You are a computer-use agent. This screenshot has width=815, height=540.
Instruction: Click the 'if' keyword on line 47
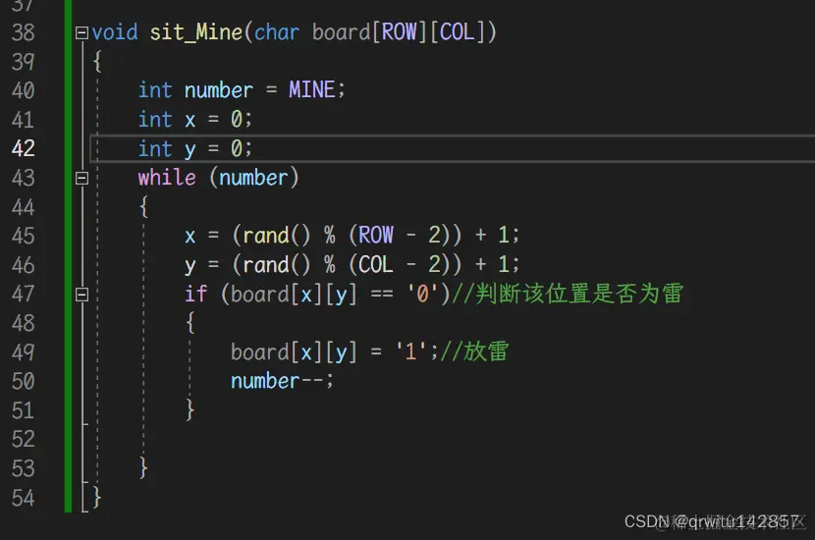coord(196,295)
